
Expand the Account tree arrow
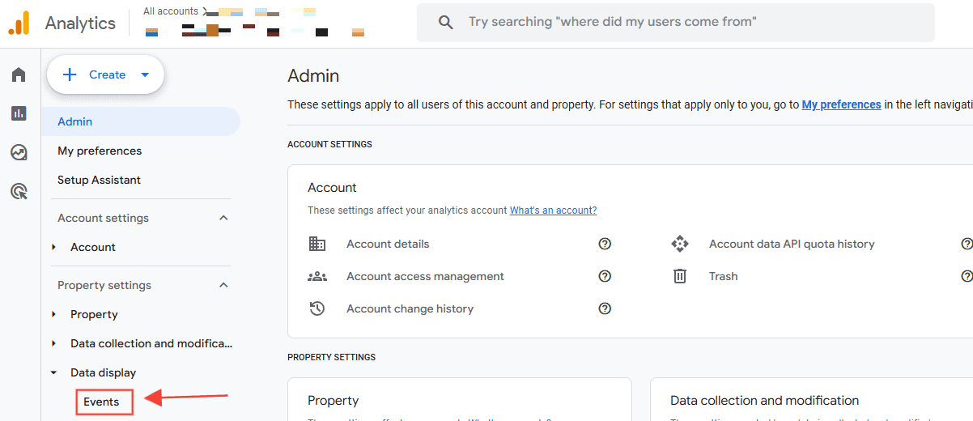pos(54,247)
